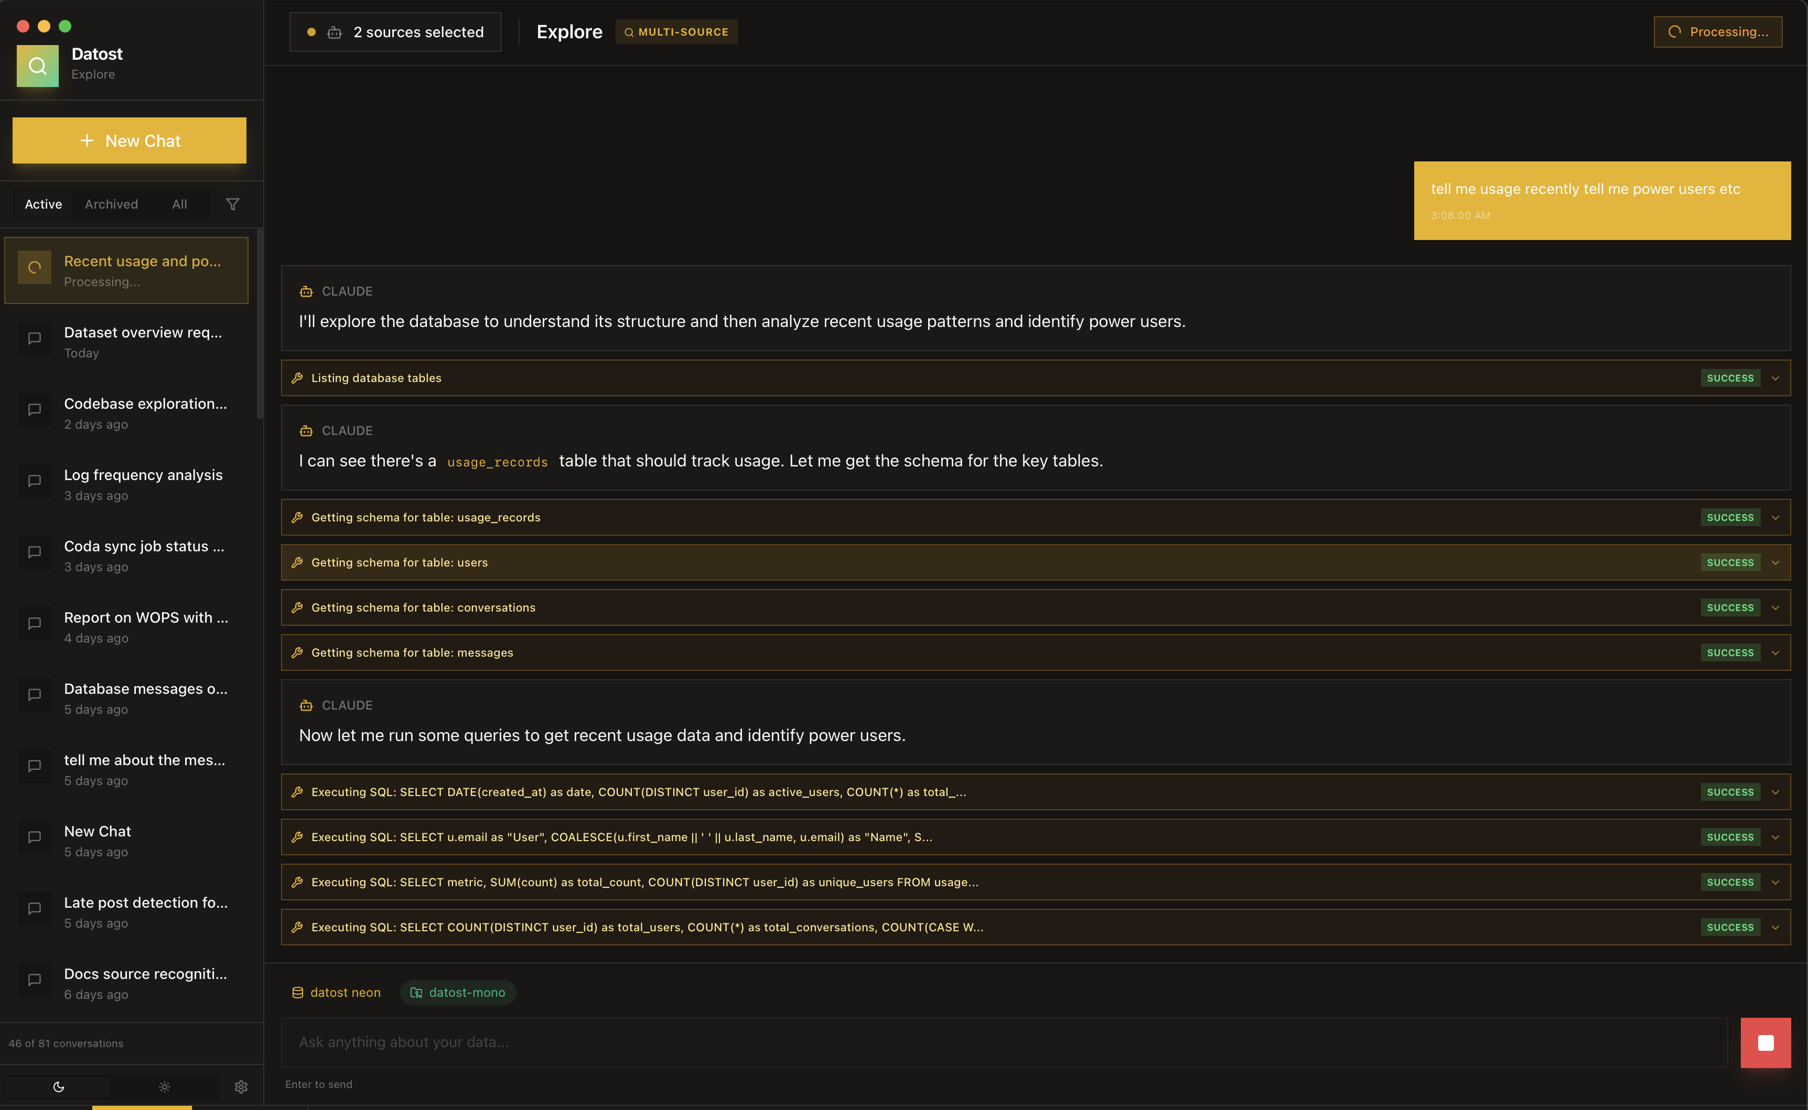Switch to the Archived conversations tab
The height and width of the screenshot is (1110, 1808).
[x=111, y=204]
